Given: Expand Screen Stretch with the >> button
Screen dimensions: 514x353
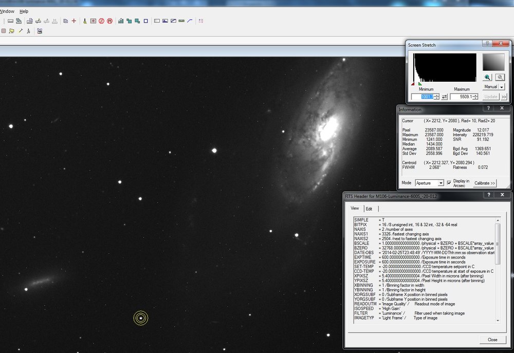Looking at the screenshot, I should pyautogui.click(x=503, y=97).
